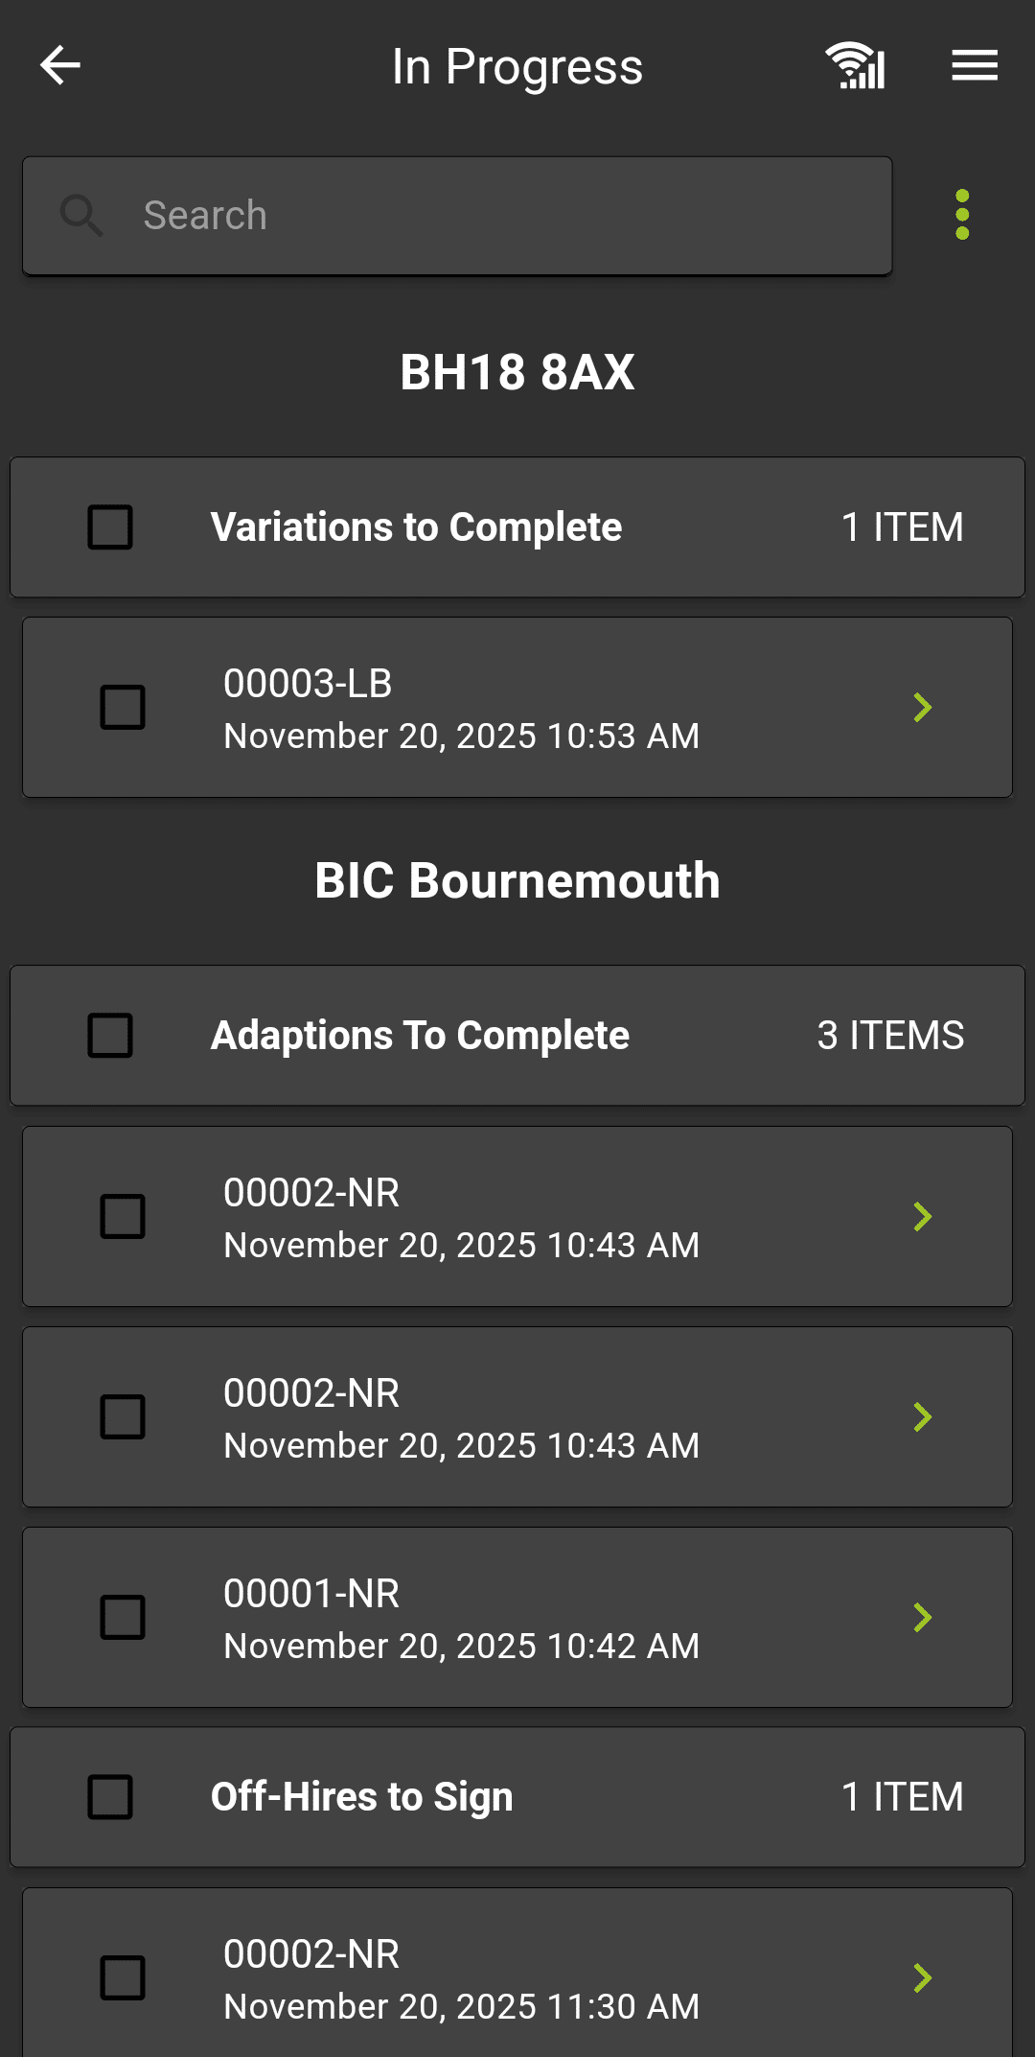Select the Off-Hires to Sign section header
Viewport: 1035px width, 2057px height.
click(x=517, y=1797)
